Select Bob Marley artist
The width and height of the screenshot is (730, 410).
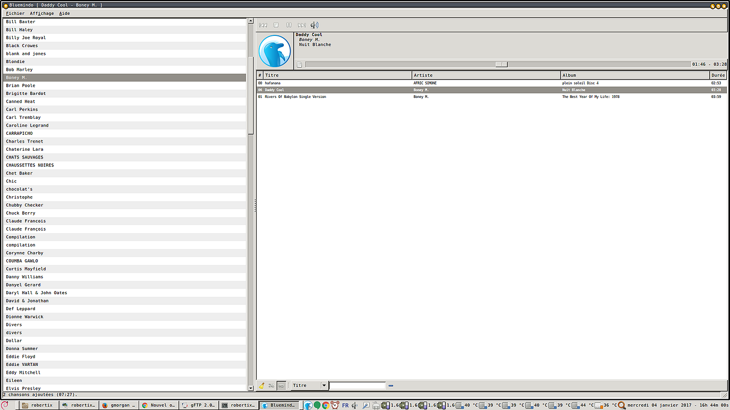click(x=125, y=70)
